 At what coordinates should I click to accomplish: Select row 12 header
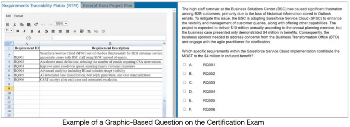coord(9,102)
